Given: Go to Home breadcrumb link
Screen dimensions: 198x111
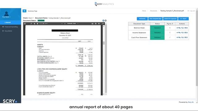Looking at the screenshot, I should coord(144,11).
